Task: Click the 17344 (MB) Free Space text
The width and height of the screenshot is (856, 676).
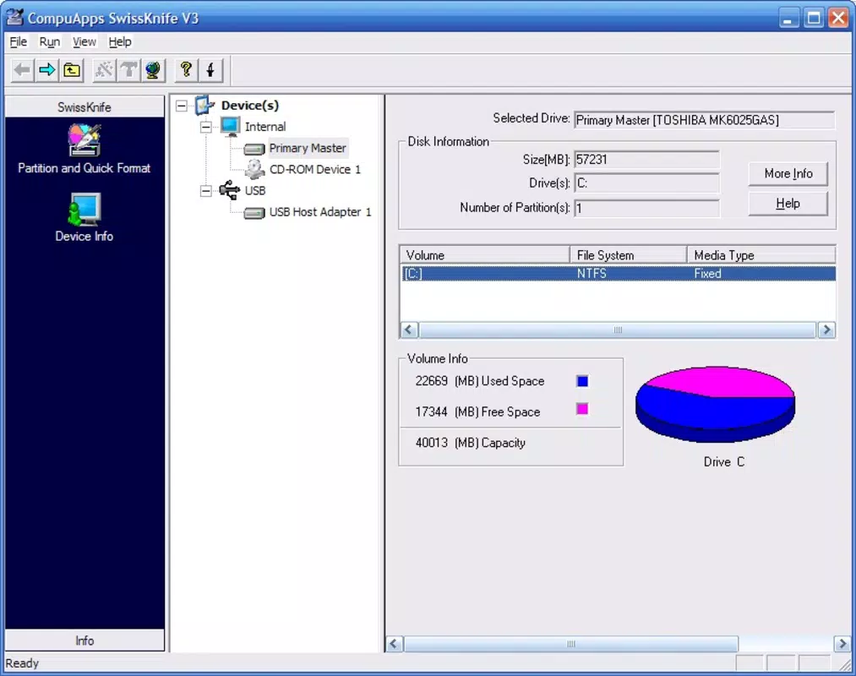Action: (x=477, y=412)
